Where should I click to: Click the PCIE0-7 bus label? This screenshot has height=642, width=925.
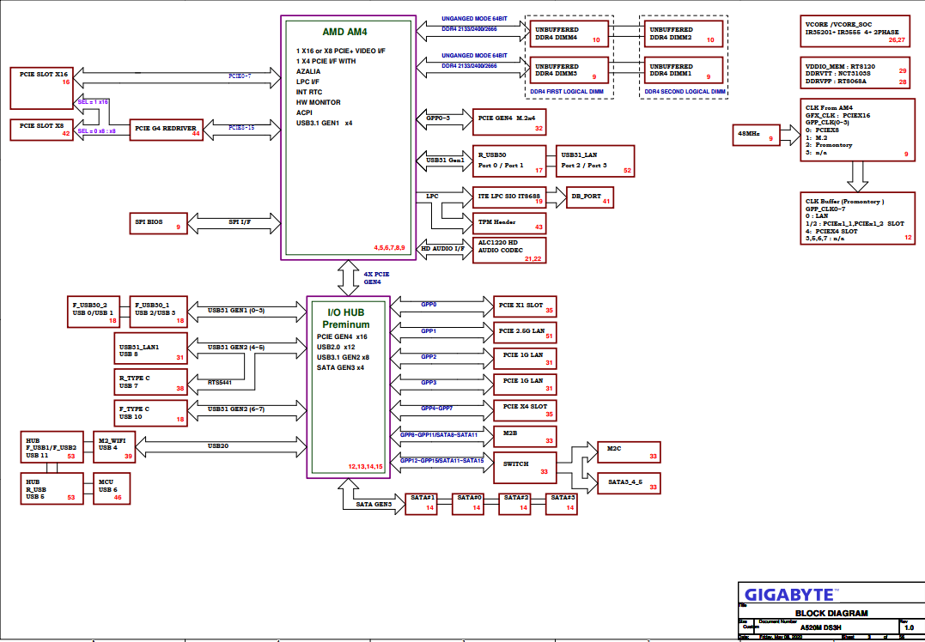[x=240, y=76]
